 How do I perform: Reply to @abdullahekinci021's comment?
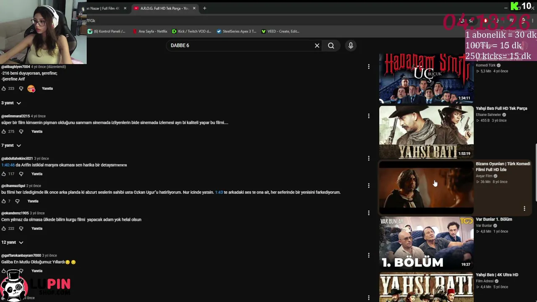[37, 174]
